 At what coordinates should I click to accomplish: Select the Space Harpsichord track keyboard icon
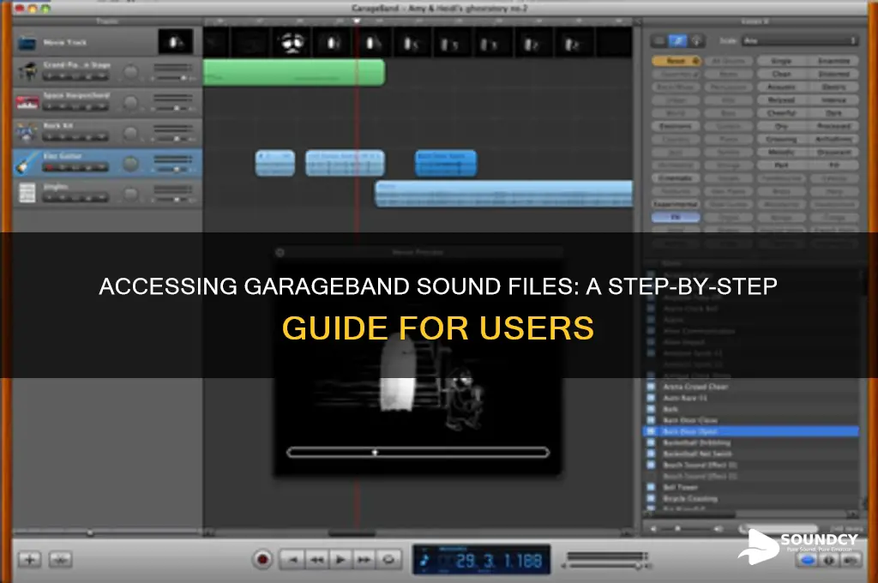point(27,103)
